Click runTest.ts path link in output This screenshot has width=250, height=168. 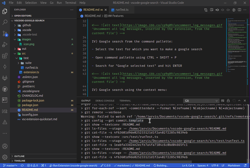pyautogui.click(x=186, y=141)
